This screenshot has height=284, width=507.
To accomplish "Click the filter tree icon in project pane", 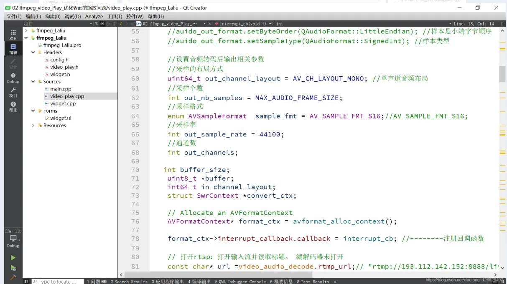I will coord(96,24).
